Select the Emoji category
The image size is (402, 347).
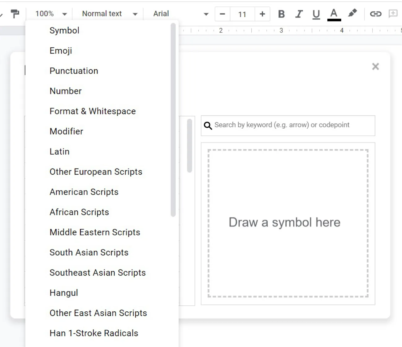tap(61, 51)
